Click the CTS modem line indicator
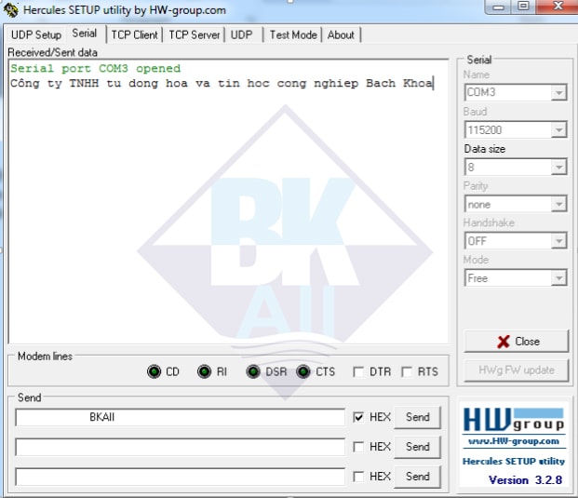578x498 pixels. coord(303,371)
